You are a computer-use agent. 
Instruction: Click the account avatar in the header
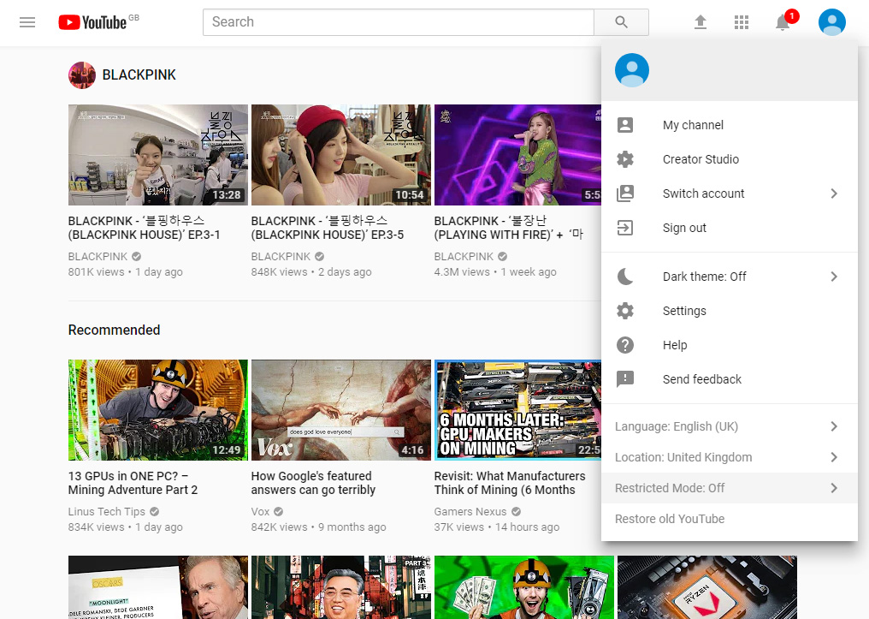(x=832, y=22)
